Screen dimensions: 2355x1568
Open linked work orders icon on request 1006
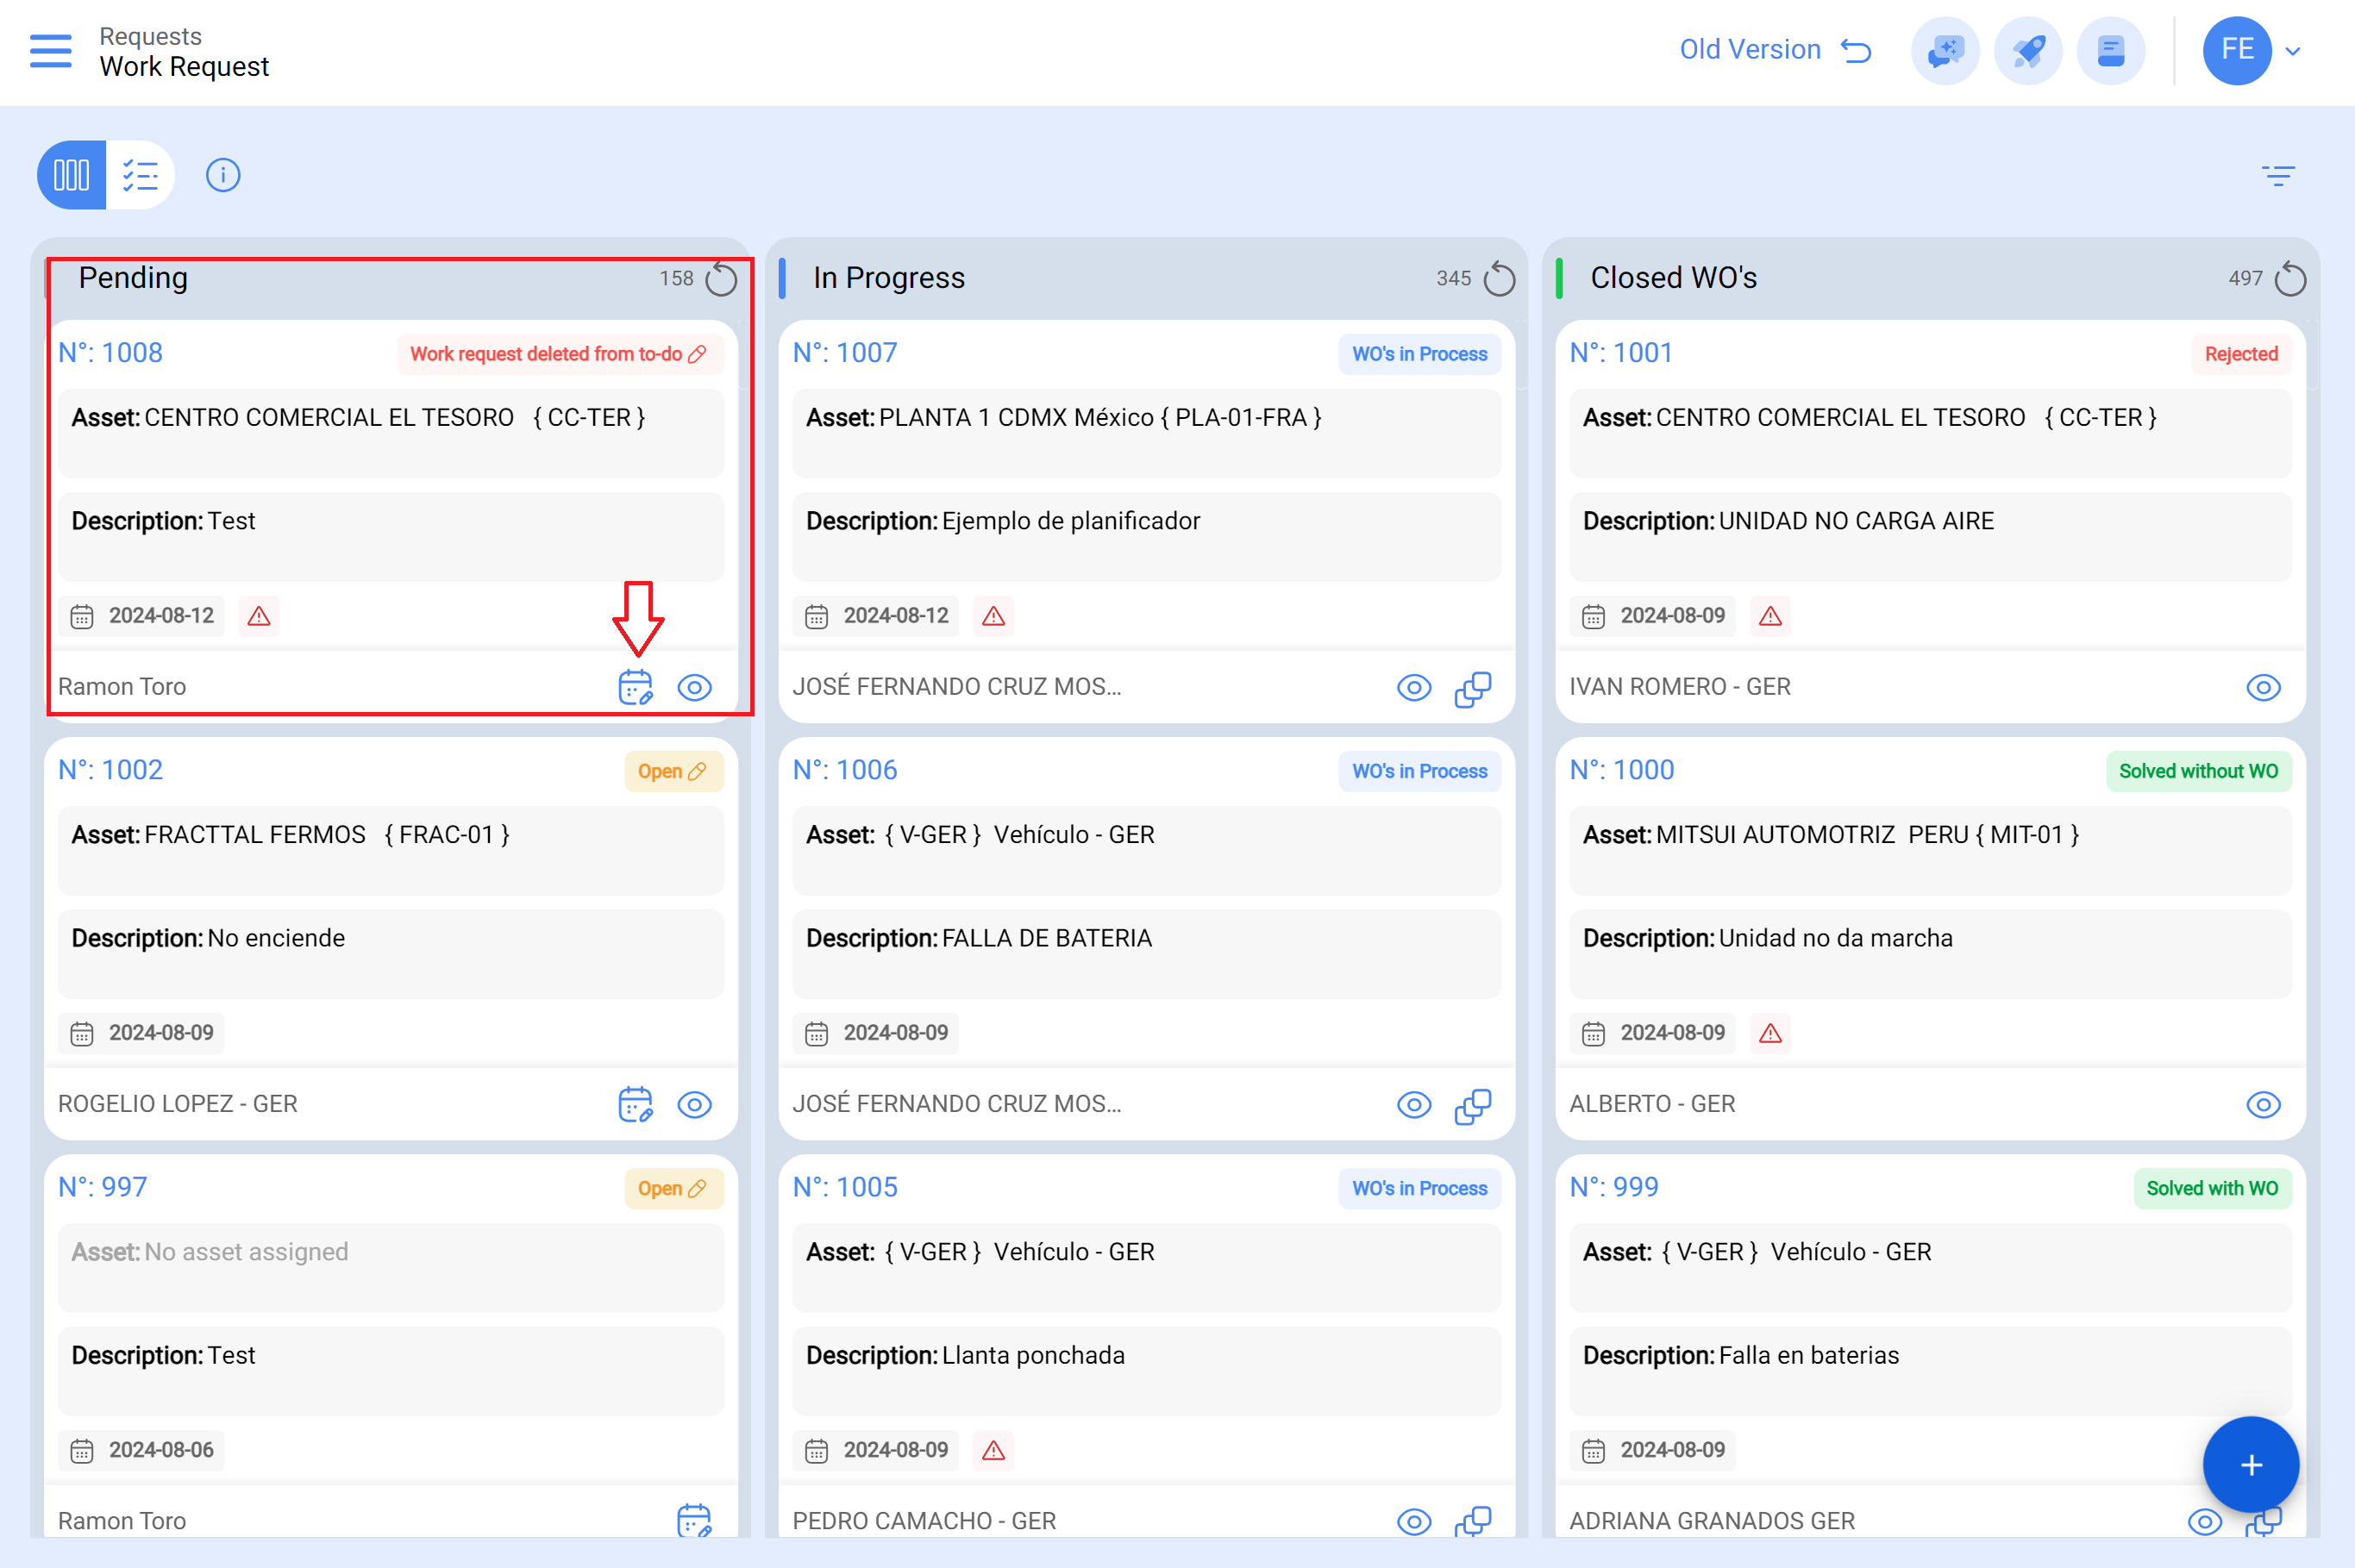tap(1473, 1105)
